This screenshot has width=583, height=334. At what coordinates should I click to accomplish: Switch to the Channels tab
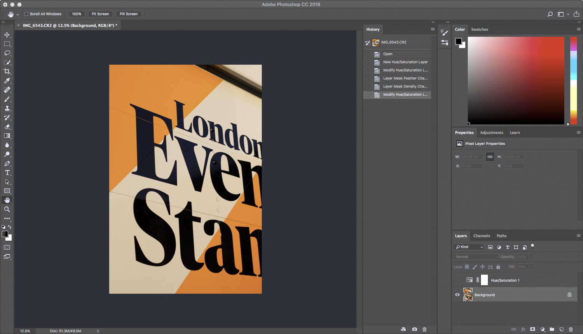pyautogui.click(x=481, y=236)
